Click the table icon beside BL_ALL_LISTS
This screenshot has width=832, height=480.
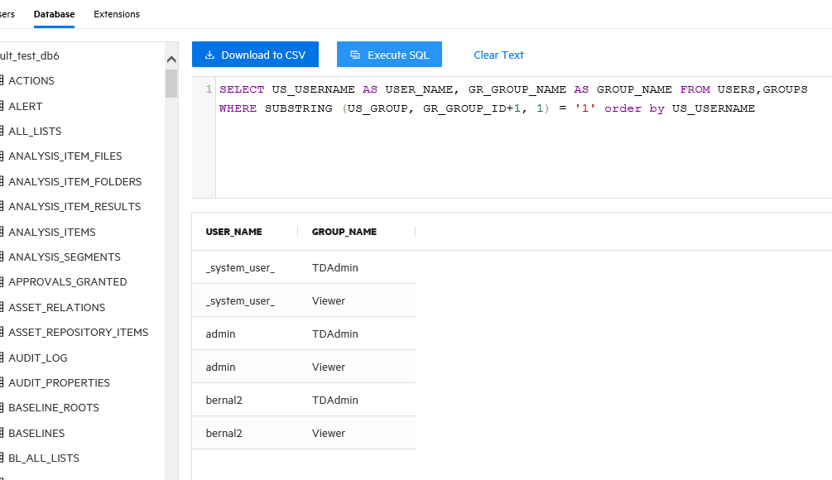(x=2, y=458)
